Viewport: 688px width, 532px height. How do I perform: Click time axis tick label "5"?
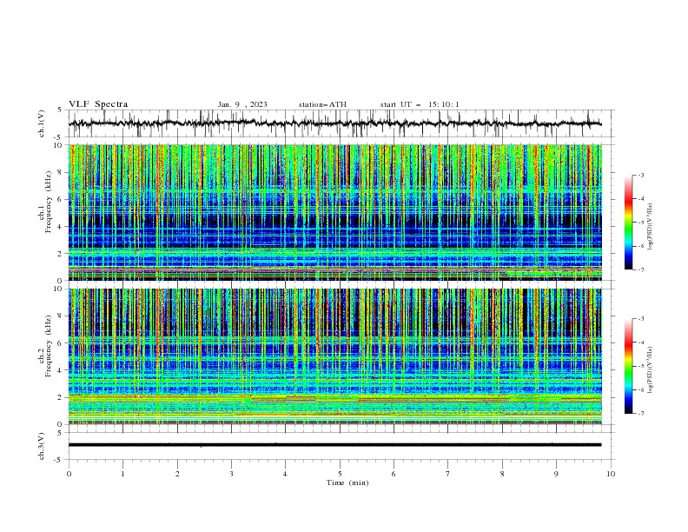click(x=340, y=474)
